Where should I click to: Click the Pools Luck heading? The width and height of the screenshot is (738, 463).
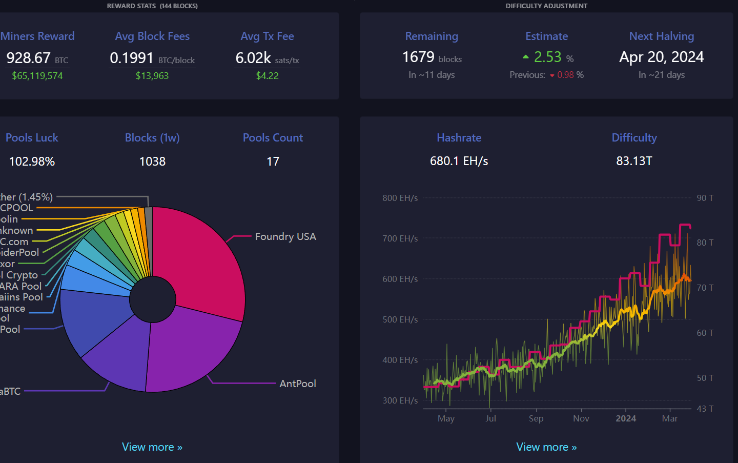coord(32,137)
